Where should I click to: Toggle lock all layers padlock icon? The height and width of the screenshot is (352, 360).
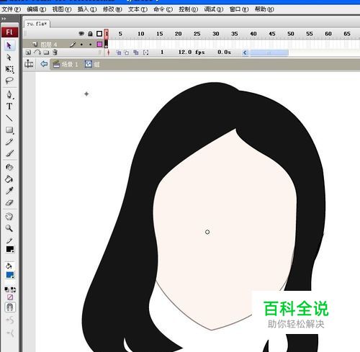click(90, 34)
